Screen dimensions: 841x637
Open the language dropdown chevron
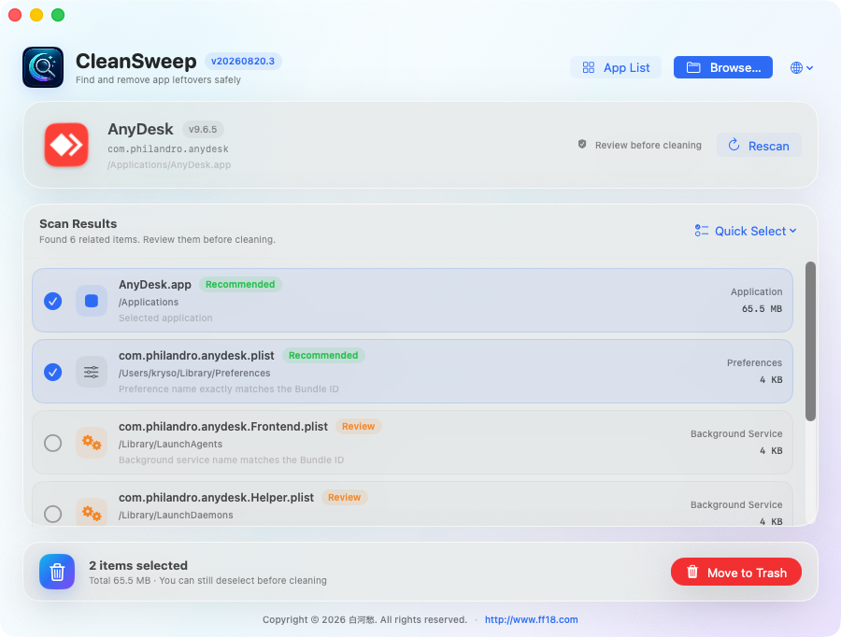coord(810,67)
